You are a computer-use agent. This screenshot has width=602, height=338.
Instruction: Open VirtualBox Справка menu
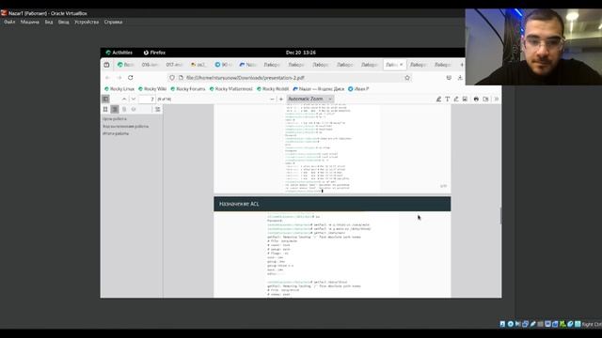pyautogui.click(x=113, y=22)
